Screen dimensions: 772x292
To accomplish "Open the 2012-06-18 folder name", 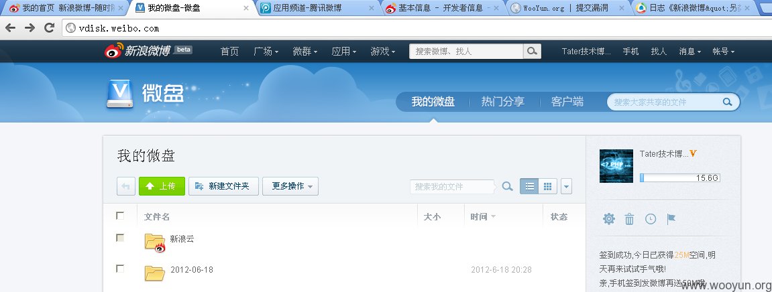I will click(192, 269).
